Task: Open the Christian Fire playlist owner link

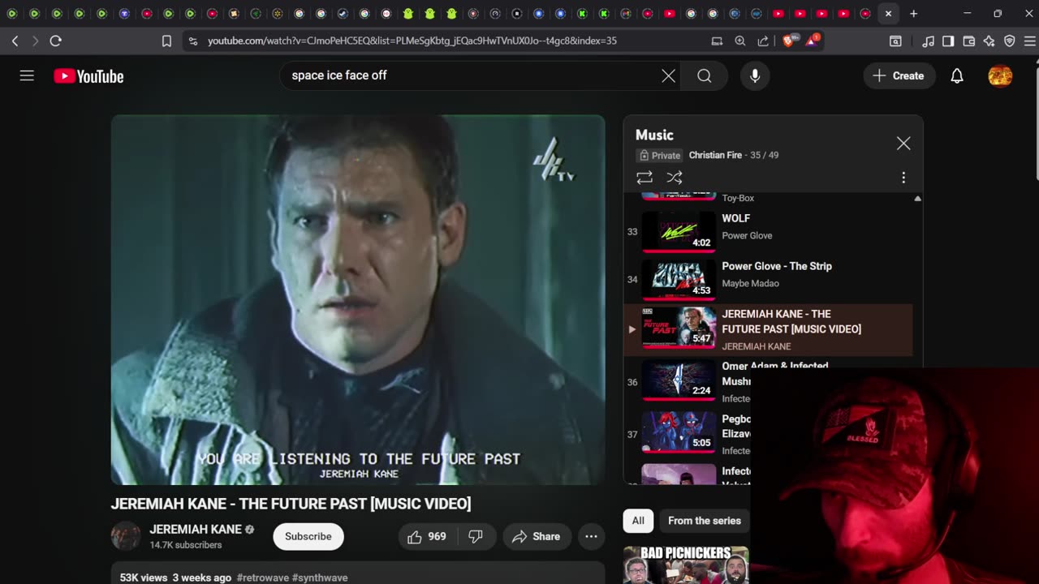Action: point(715,155)
